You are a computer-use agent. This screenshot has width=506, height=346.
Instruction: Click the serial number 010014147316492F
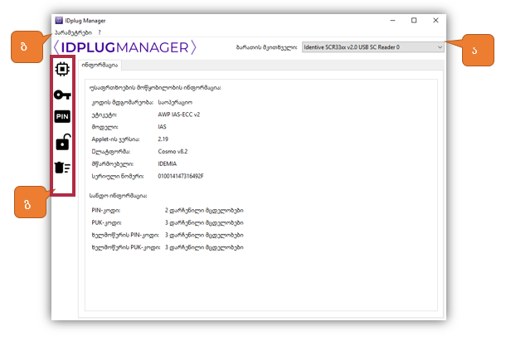pos(180,176)
